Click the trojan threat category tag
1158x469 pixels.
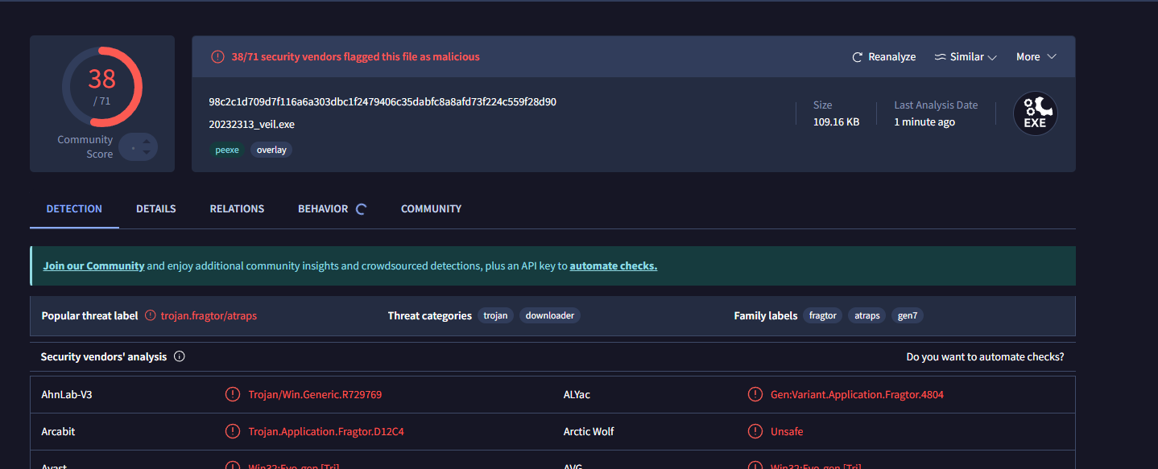(x=495, y=316)
